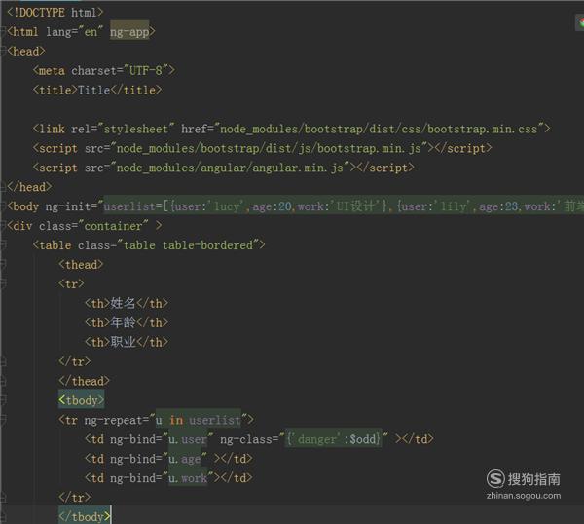Image resolution: width=584 pixels, height=524 pixels.
Task: Click user:'lily' in the ng-init value
Action: pyautogui.click(x=437, y=206)
